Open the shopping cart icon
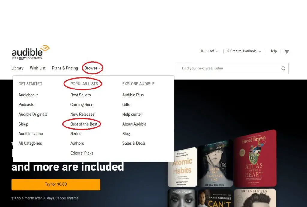 (287, 51)
